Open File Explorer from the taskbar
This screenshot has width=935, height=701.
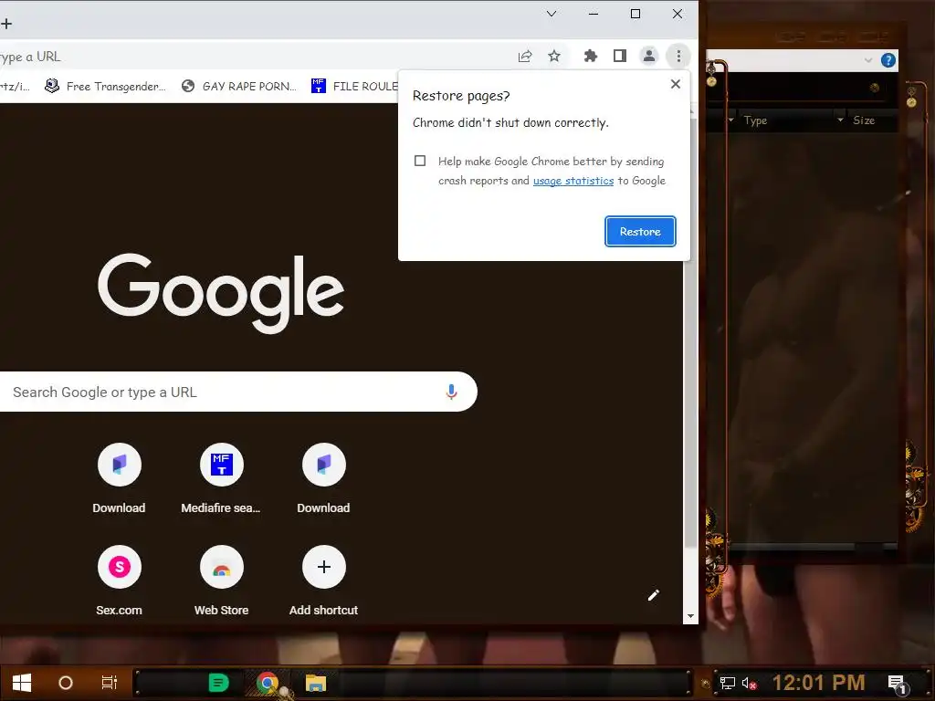[315, 682]
